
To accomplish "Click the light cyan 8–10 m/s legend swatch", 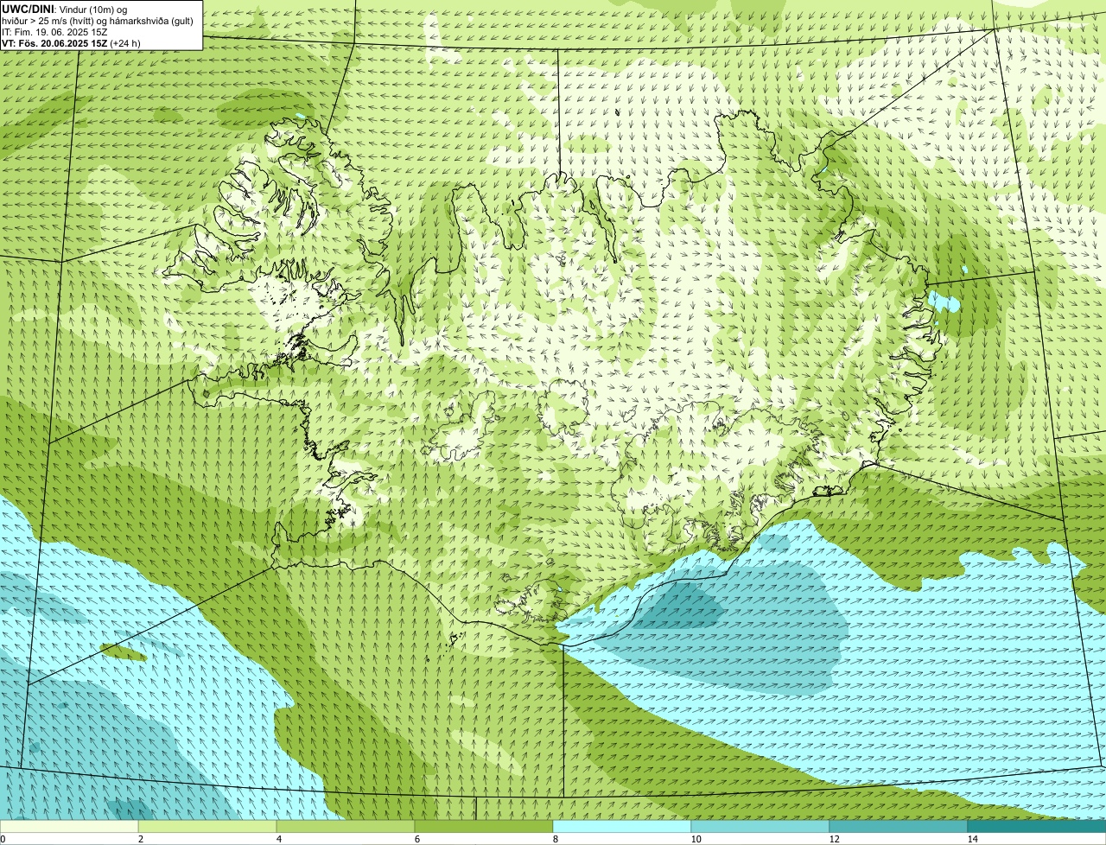I will [x=622, y=827].
